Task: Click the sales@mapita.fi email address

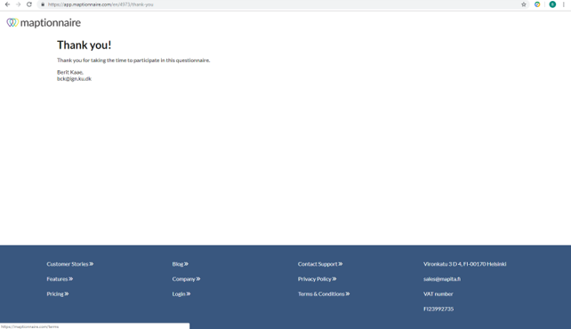Action: click(x=442, y=279)
